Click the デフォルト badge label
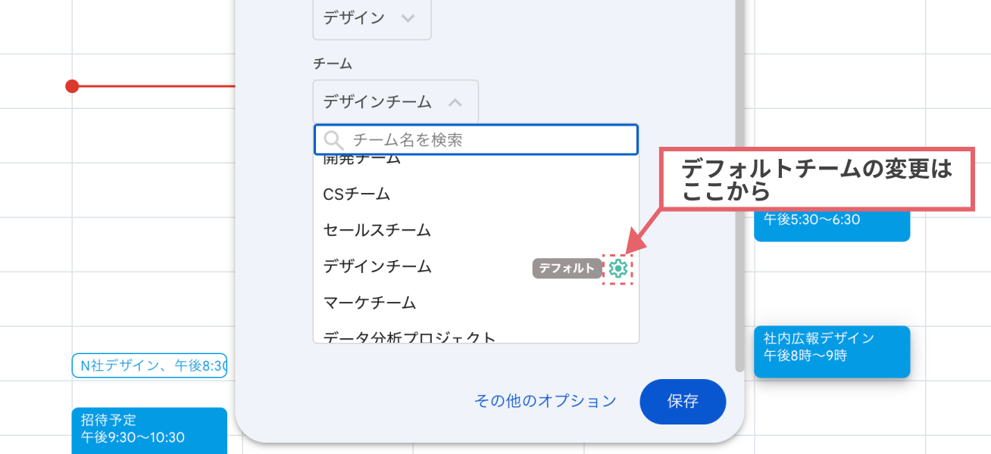This screenshot has height=454, width=991. tap(567, 267)
